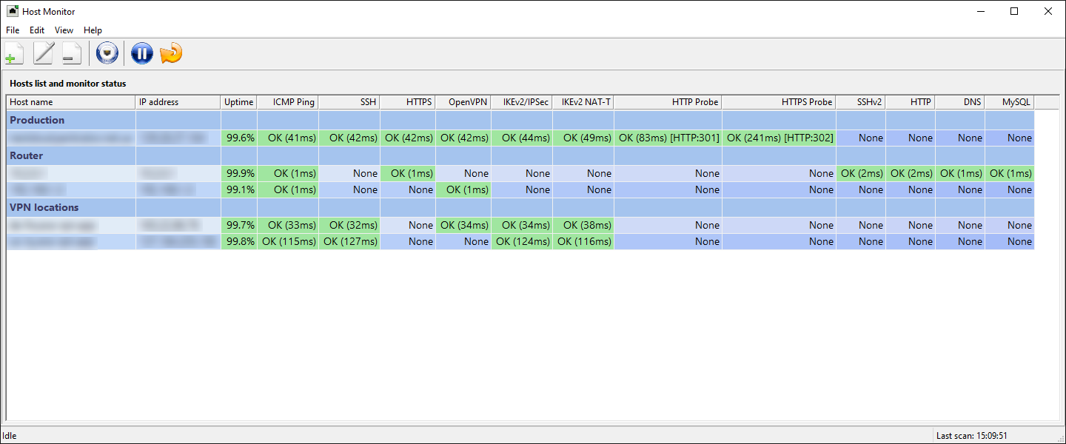Select the VPN locations group row
This screenshot has width=1066, height=444.
point(520,207)
